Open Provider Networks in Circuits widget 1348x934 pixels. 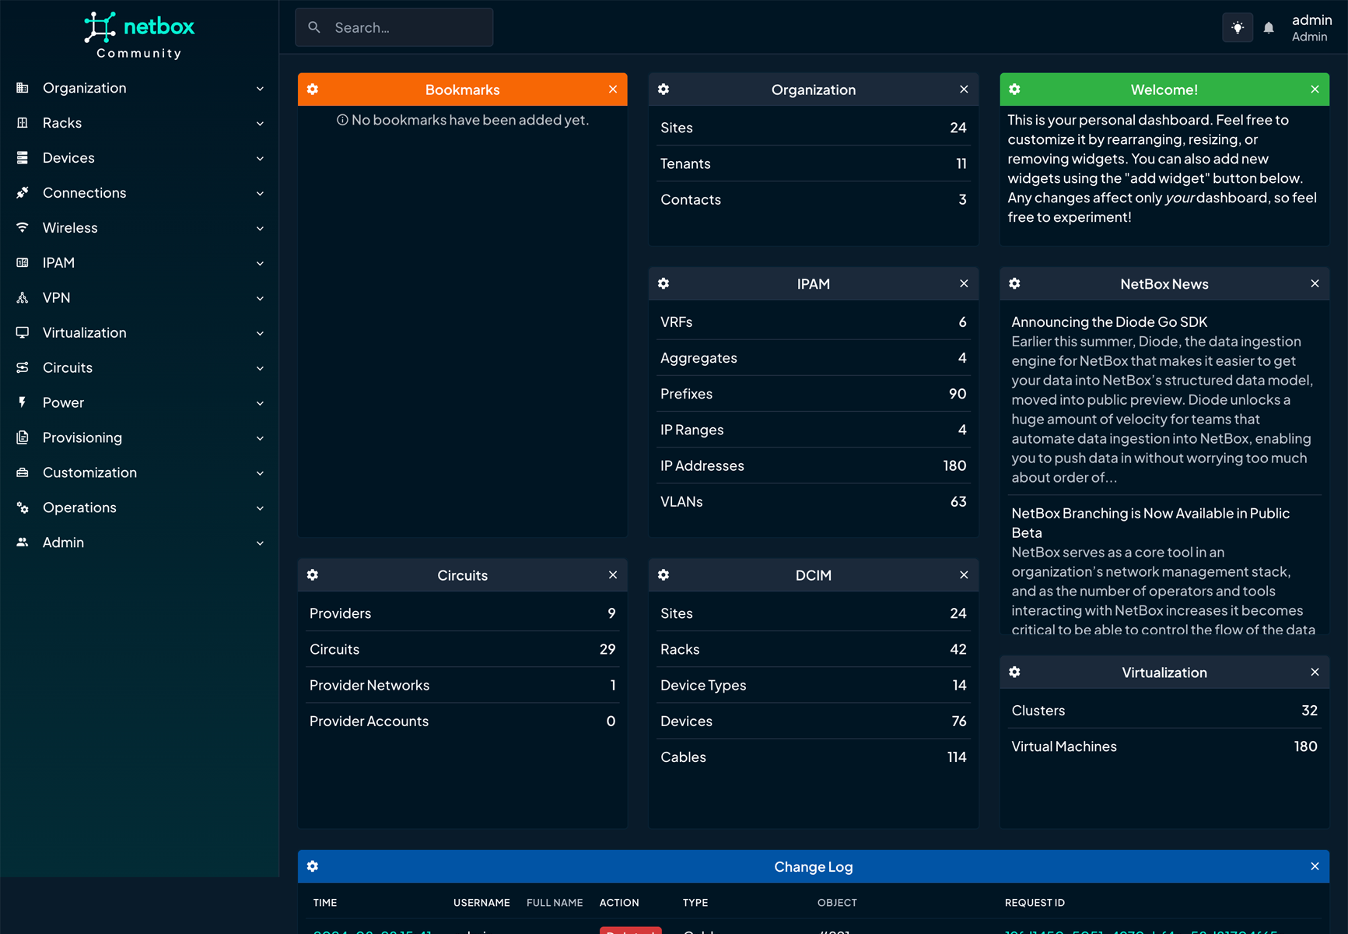pyautogui.click(x=463, y=685)
